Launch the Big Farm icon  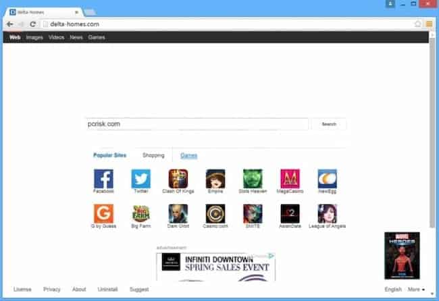[x=141, y=214]
